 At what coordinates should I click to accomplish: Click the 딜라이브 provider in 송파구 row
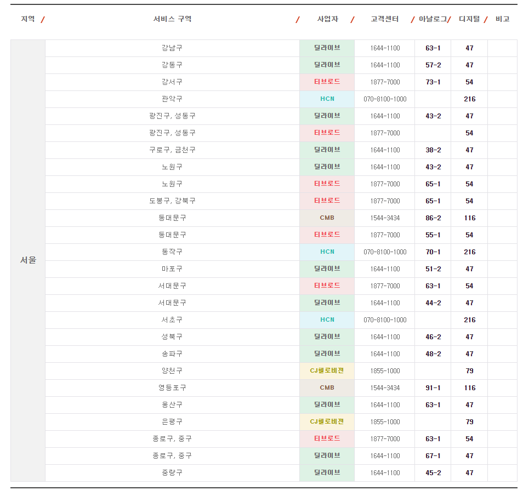point(327,354)
